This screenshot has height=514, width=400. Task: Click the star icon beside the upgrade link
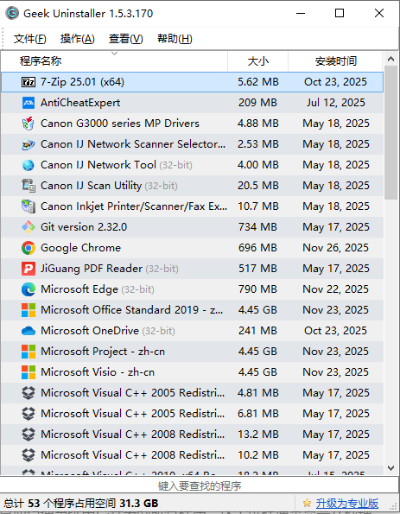coord(307,503)
